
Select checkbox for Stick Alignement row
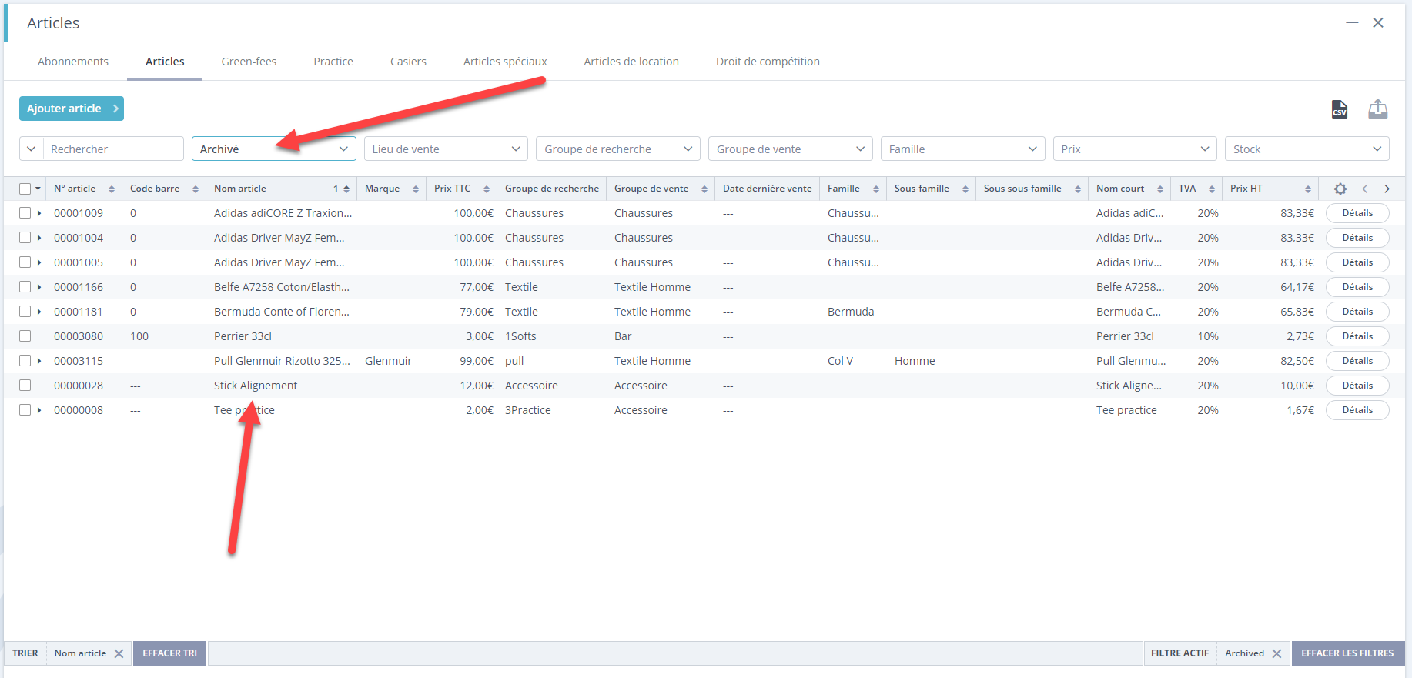[x=25, y=386]
